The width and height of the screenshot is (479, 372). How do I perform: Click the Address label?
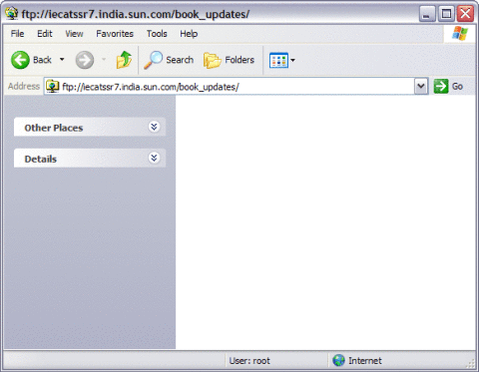click(24, 86)
